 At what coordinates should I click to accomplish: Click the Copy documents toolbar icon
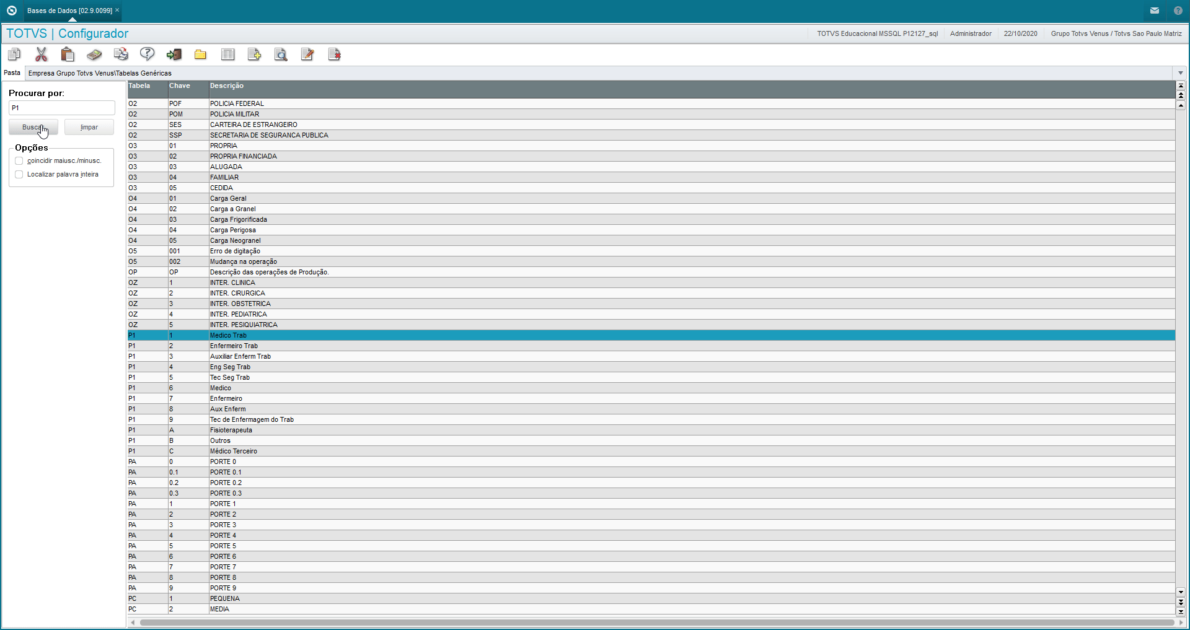pos(14,55)
